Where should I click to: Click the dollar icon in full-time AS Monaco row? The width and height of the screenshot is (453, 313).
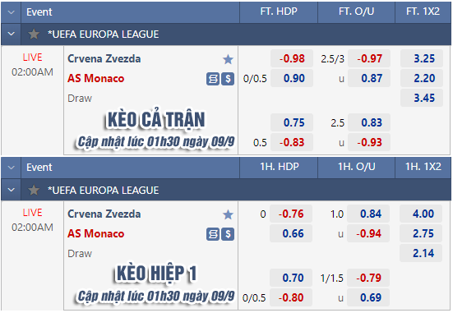(x=228, y=79)
